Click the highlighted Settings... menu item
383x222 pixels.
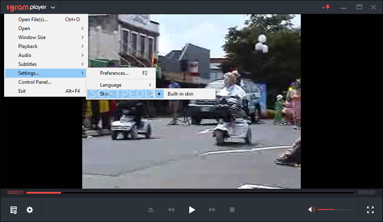pyautogui.click(x=46, y=73)
